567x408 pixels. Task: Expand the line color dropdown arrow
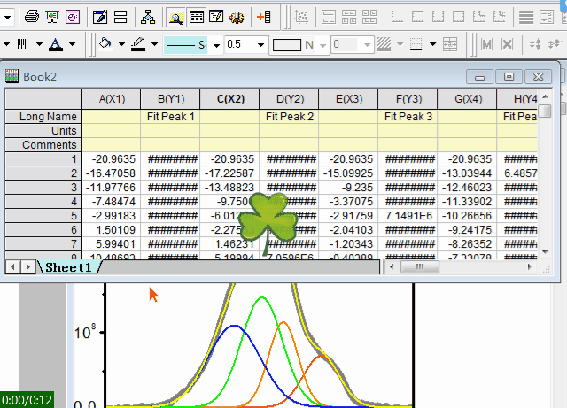click(x=153, y=44)
